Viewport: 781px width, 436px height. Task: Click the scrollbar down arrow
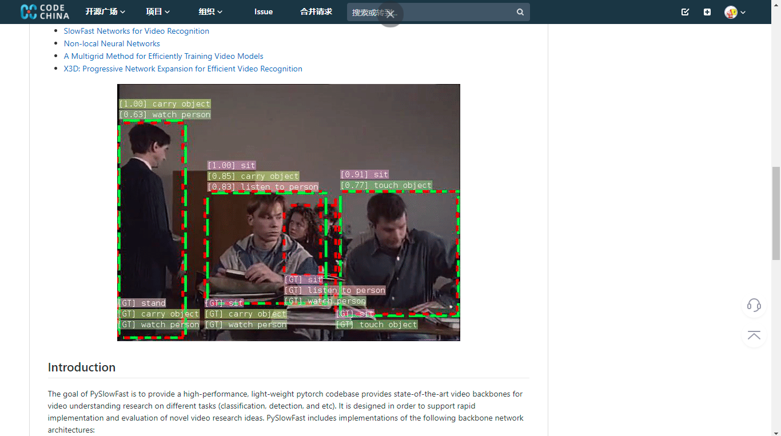[776, 433]
